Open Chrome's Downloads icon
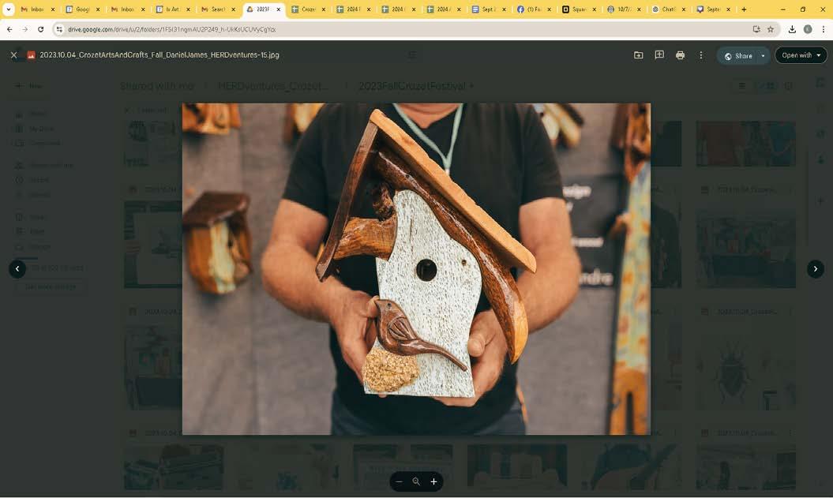This screenshot has height=498, width=833. pos(792,29)
